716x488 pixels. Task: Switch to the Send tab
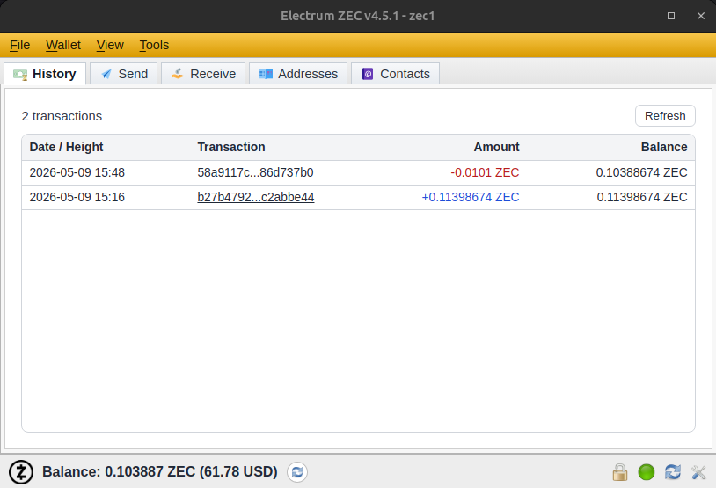pyautogui.click(x=124, y=74)
